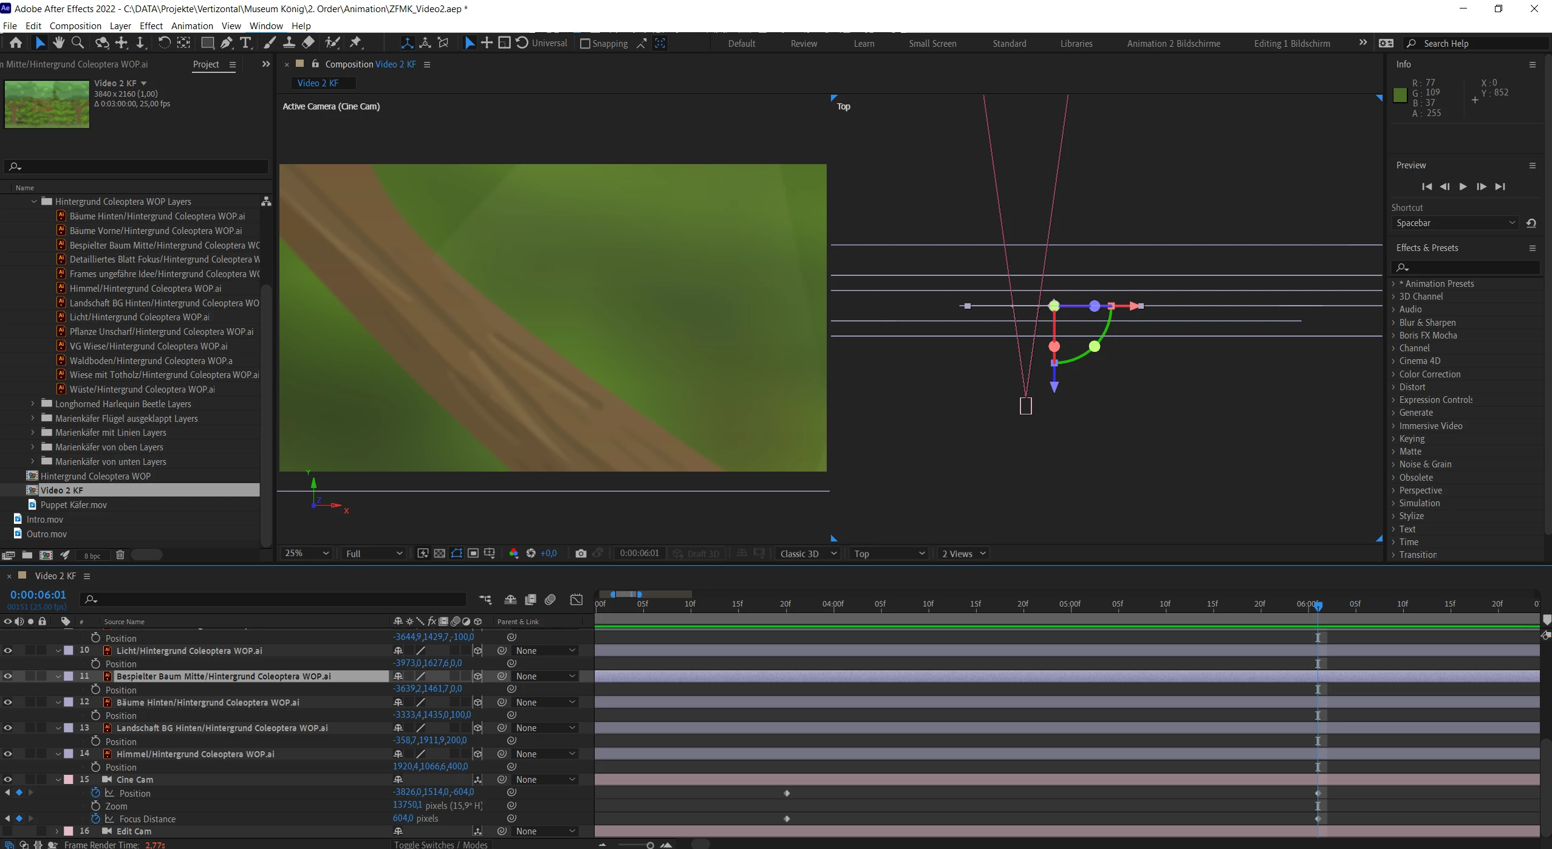1552x849 pixels.
Task: Enable the Snapping checkbox
Action: [585, 44]
